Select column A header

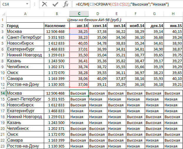pyautogui.click(x=25, y=14)
